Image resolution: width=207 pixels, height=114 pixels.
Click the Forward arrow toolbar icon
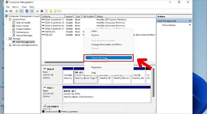tap(11, 11)
